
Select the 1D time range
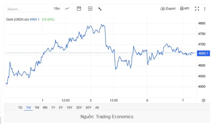20,107
